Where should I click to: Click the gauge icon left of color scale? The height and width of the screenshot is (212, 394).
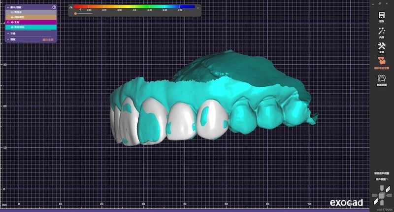pos(71,8)
